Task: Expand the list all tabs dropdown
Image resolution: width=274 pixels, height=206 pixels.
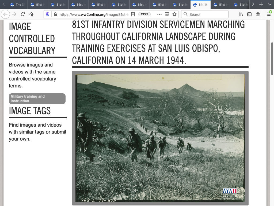Action: click(x=269, y=5)
